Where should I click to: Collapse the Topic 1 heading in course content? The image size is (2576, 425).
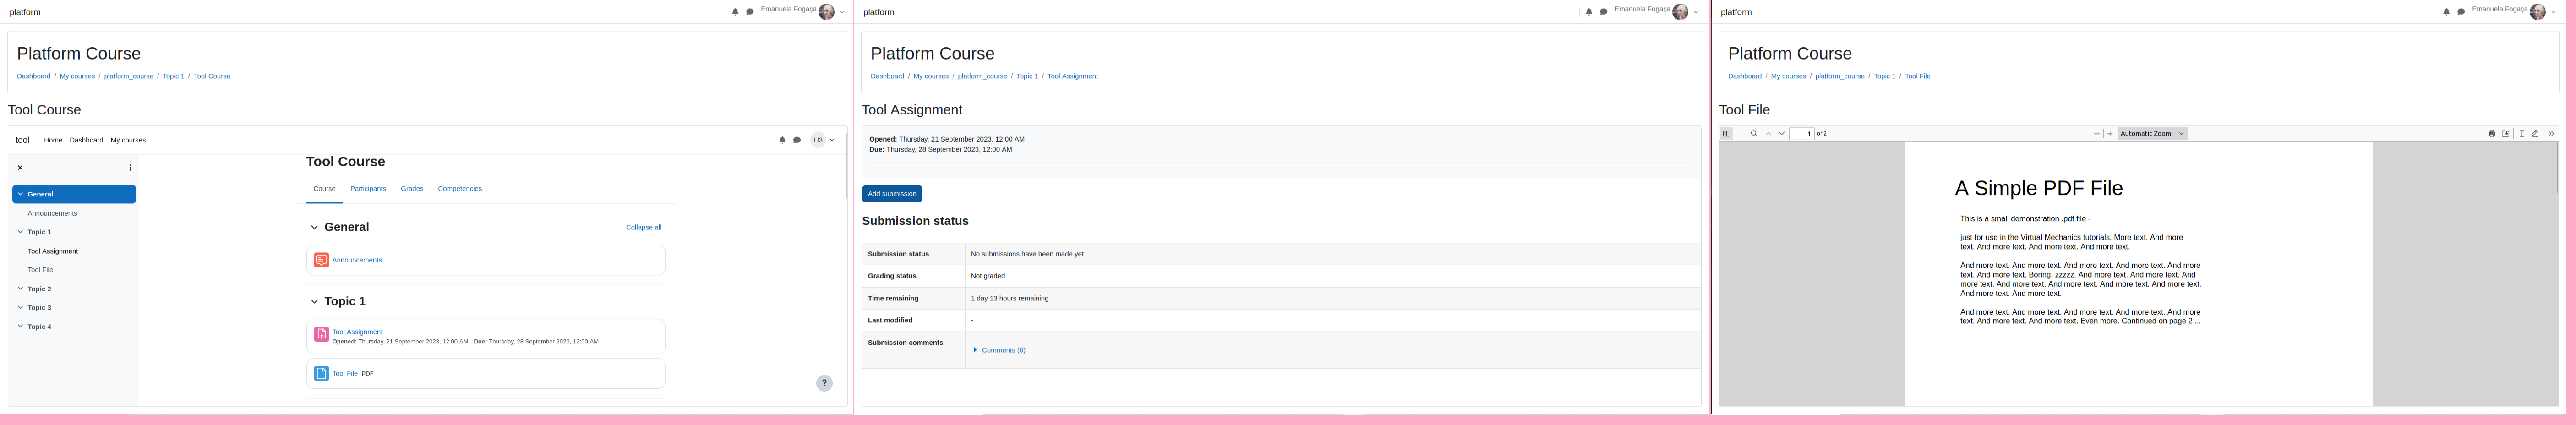314,302
